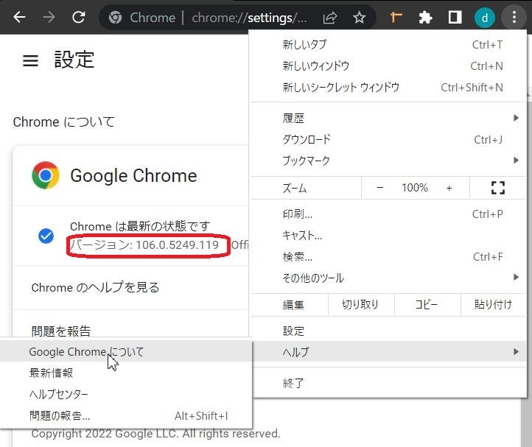This screenshot has width=532, height=447.
Task: Open ヘルプセンター from help submenu
Action: [126, 394]
